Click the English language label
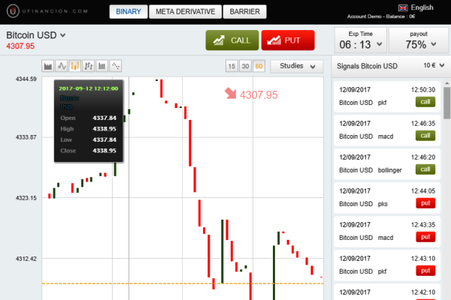The image size is (451, 300). click(x=422, y=7)
